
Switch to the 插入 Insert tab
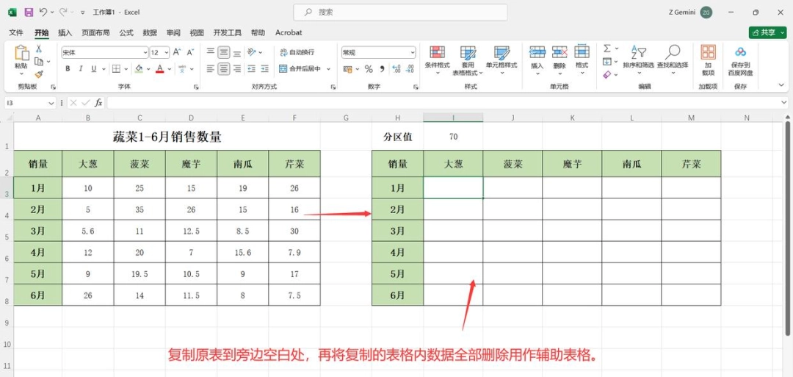[x=65, y=32]
